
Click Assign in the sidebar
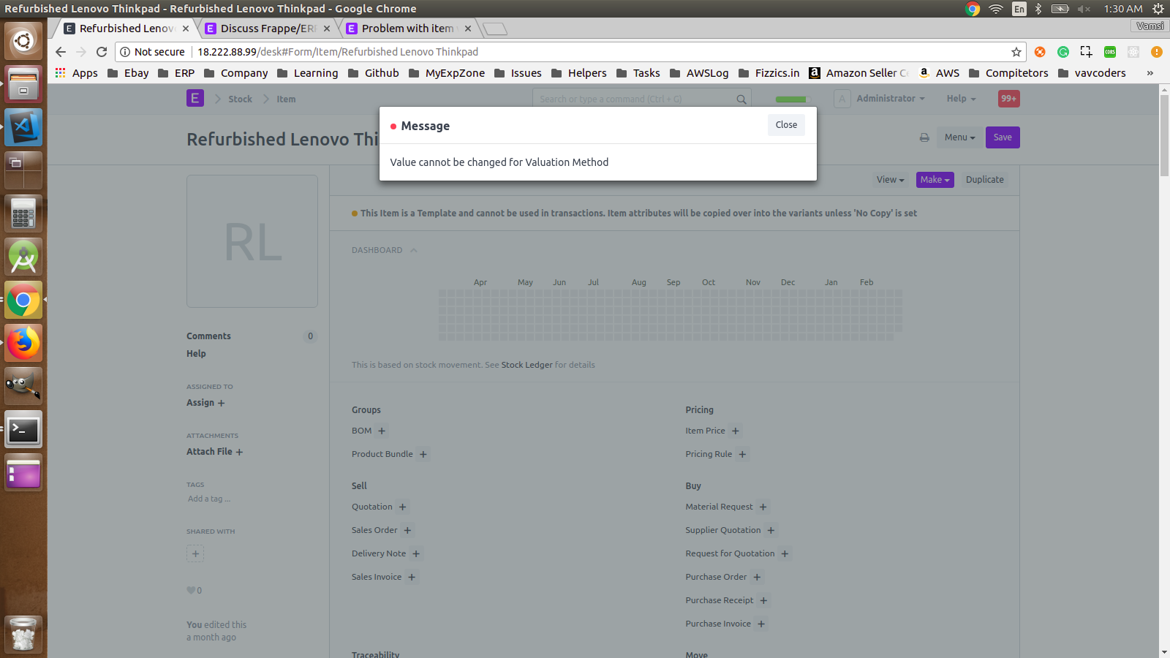coord(205,403)
